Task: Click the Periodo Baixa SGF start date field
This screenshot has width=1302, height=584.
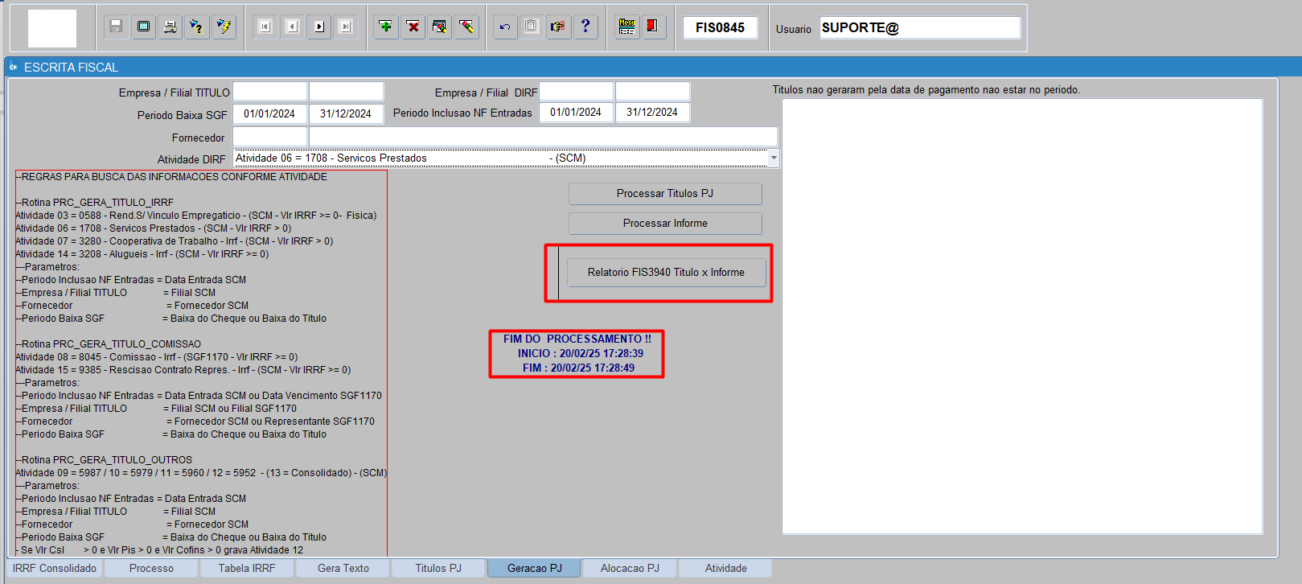Action: tap(269, 113)
